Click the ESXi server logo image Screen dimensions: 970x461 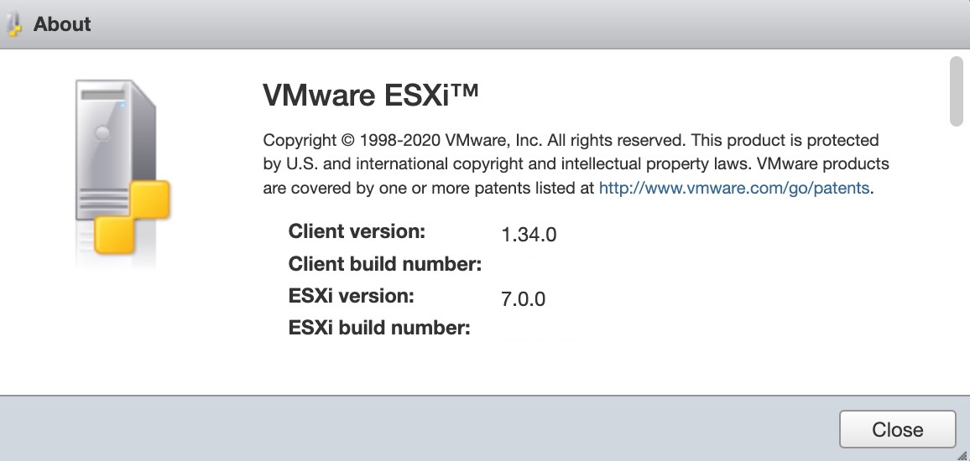[123, 173]
